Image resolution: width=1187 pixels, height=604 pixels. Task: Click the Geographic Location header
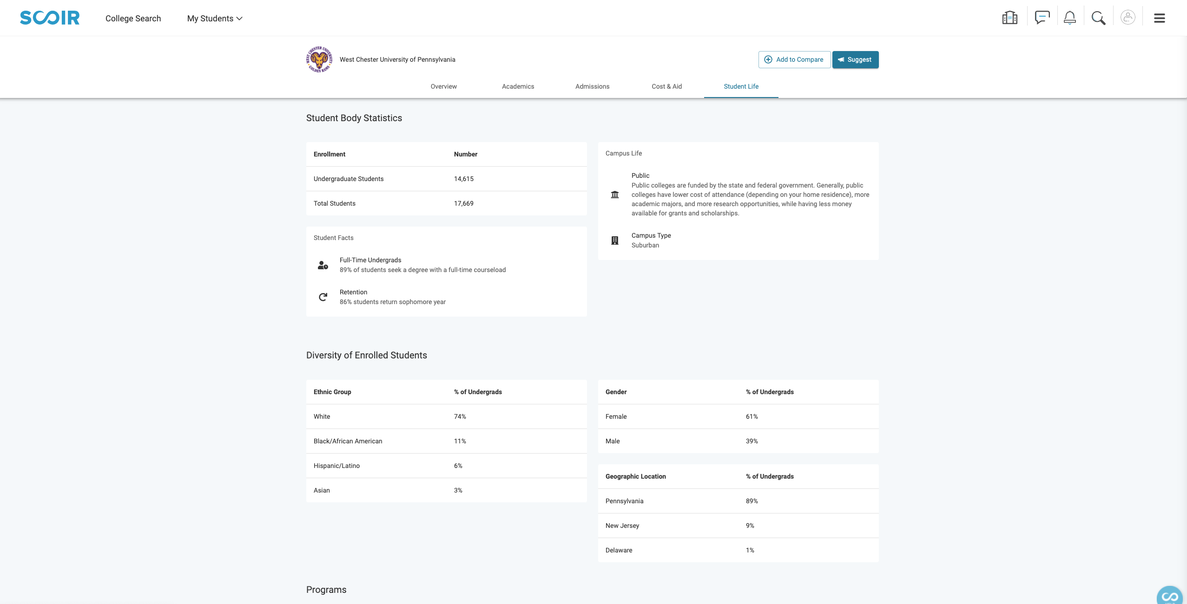(x=636, y=476)
